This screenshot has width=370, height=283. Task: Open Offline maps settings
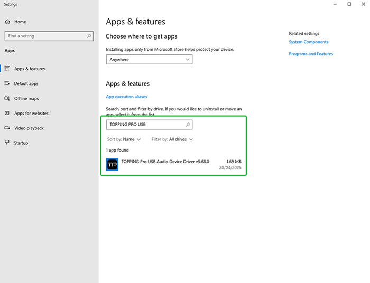(26, 98)
